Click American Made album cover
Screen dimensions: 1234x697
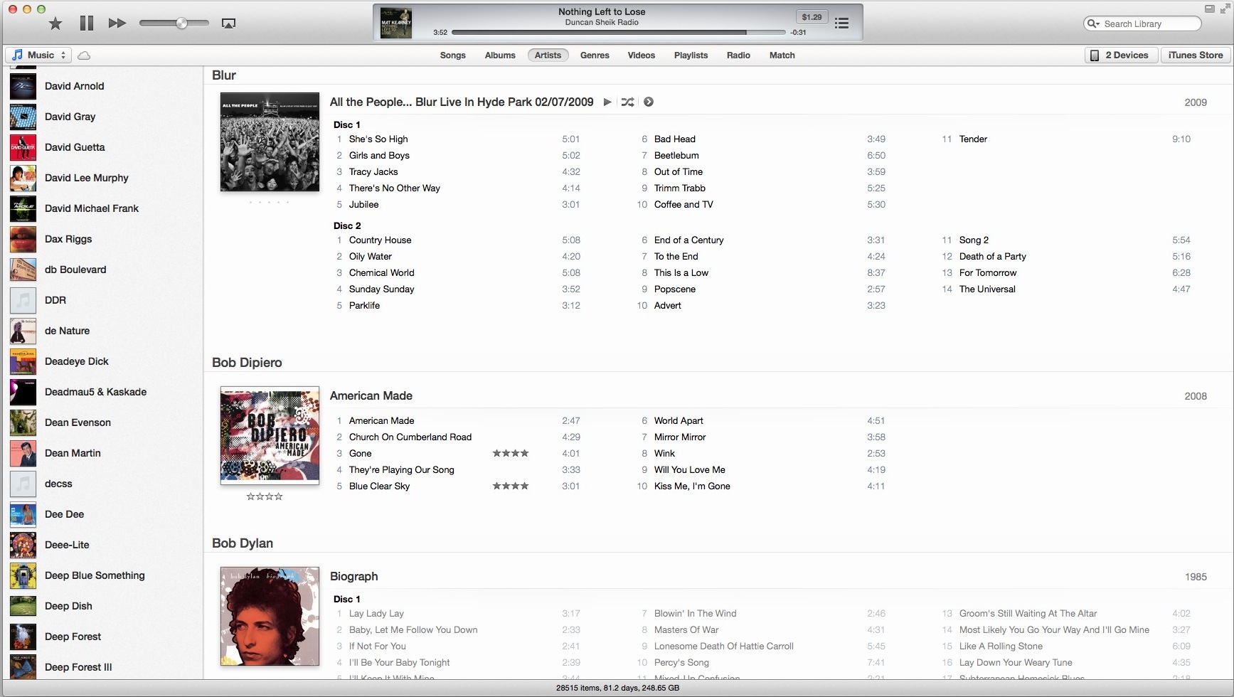pos(270,435)
